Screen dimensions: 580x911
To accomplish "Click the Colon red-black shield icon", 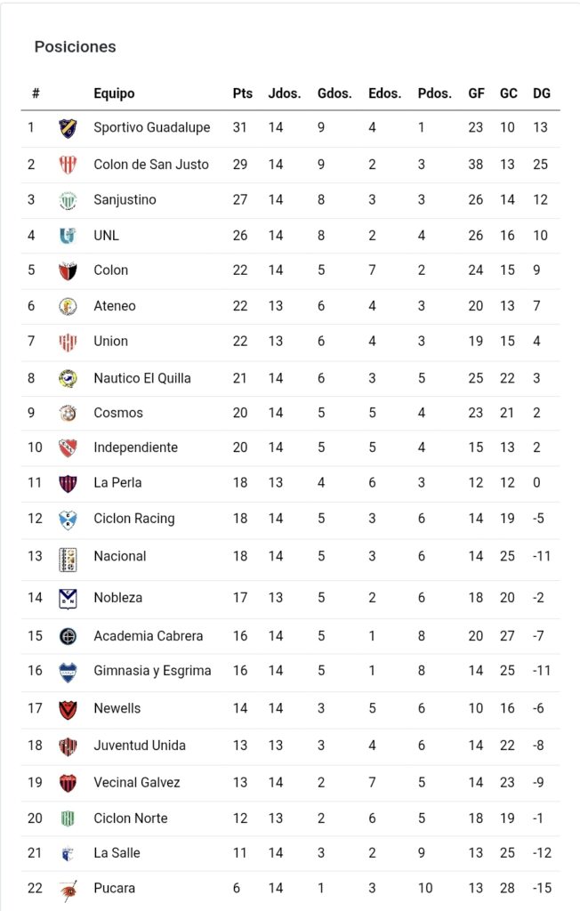I will pyautogui.click(x=68, y=270).
